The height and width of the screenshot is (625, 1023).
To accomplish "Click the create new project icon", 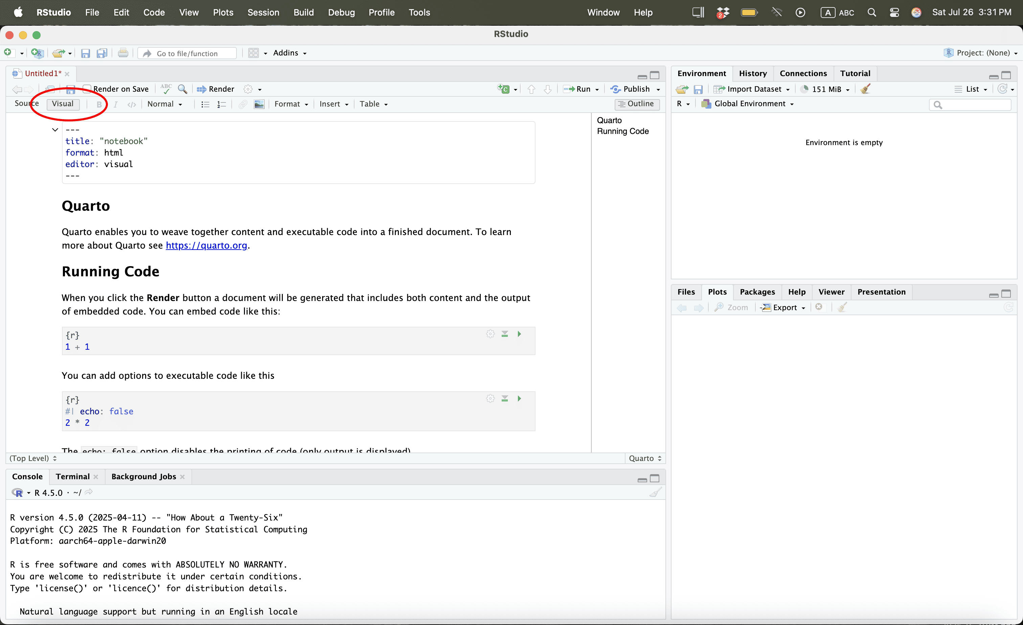I will pyautogui.click(x=37, y=53).
